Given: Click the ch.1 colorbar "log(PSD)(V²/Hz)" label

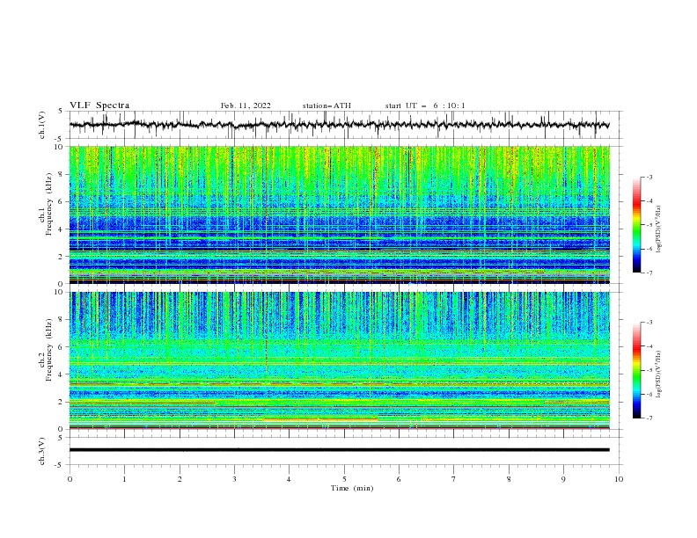Looking at the screenshot, I should coord(659,229).
